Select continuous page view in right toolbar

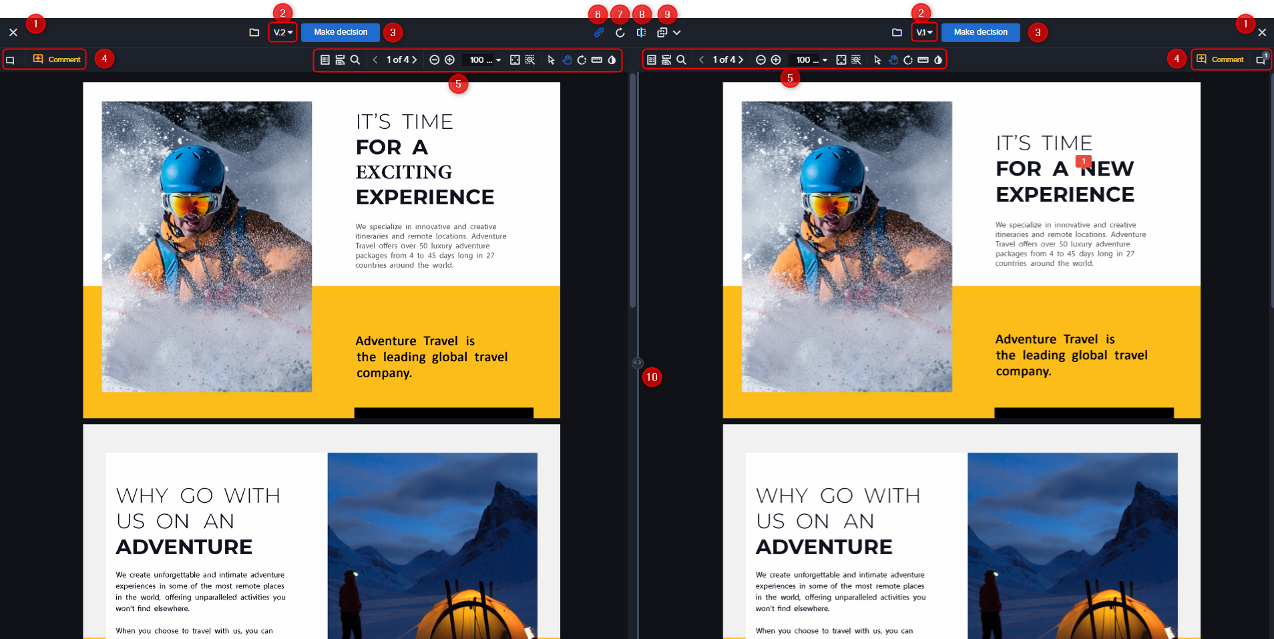pos(666,59)
